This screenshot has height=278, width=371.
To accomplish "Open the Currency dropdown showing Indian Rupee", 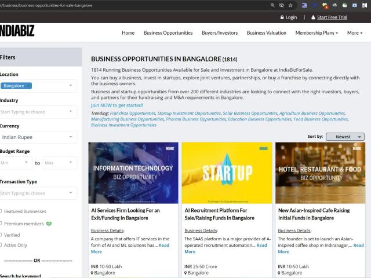I will coord(38,137).
